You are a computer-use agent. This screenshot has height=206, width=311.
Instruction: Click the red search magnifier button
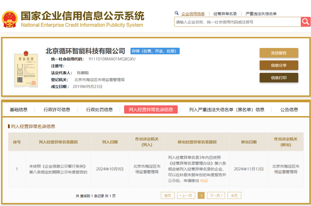[306, 22]
